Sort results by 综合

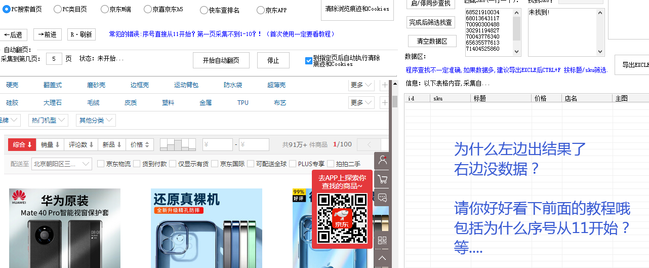(22, 145)
